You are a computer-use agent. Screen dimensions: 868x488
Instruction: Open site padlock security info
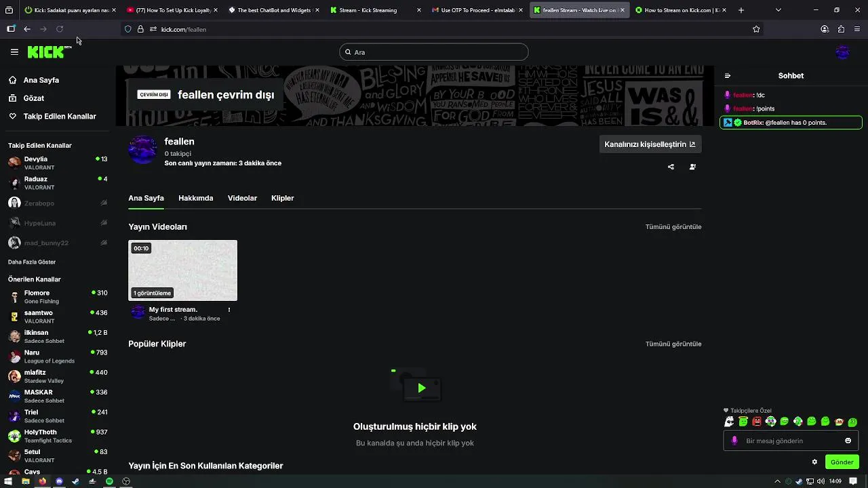point(140,29)
